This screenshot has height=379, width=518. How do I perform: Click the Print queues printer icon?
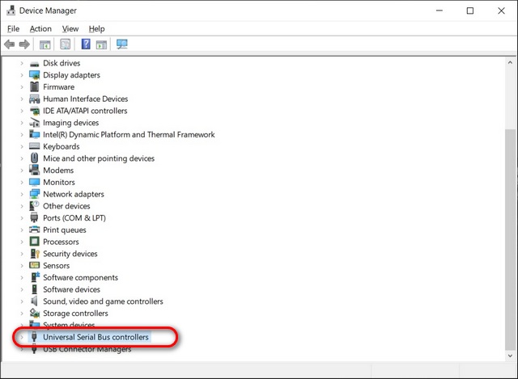click(34, 230)
